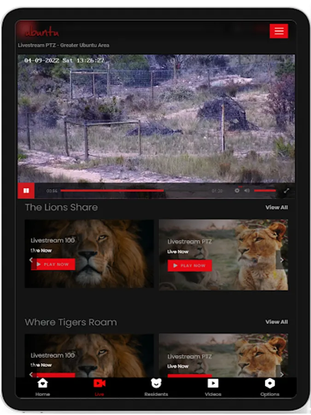Click "Where Tigers Roam" heading
This screenshot has width=311, height=415.
[x=71, y=322]
